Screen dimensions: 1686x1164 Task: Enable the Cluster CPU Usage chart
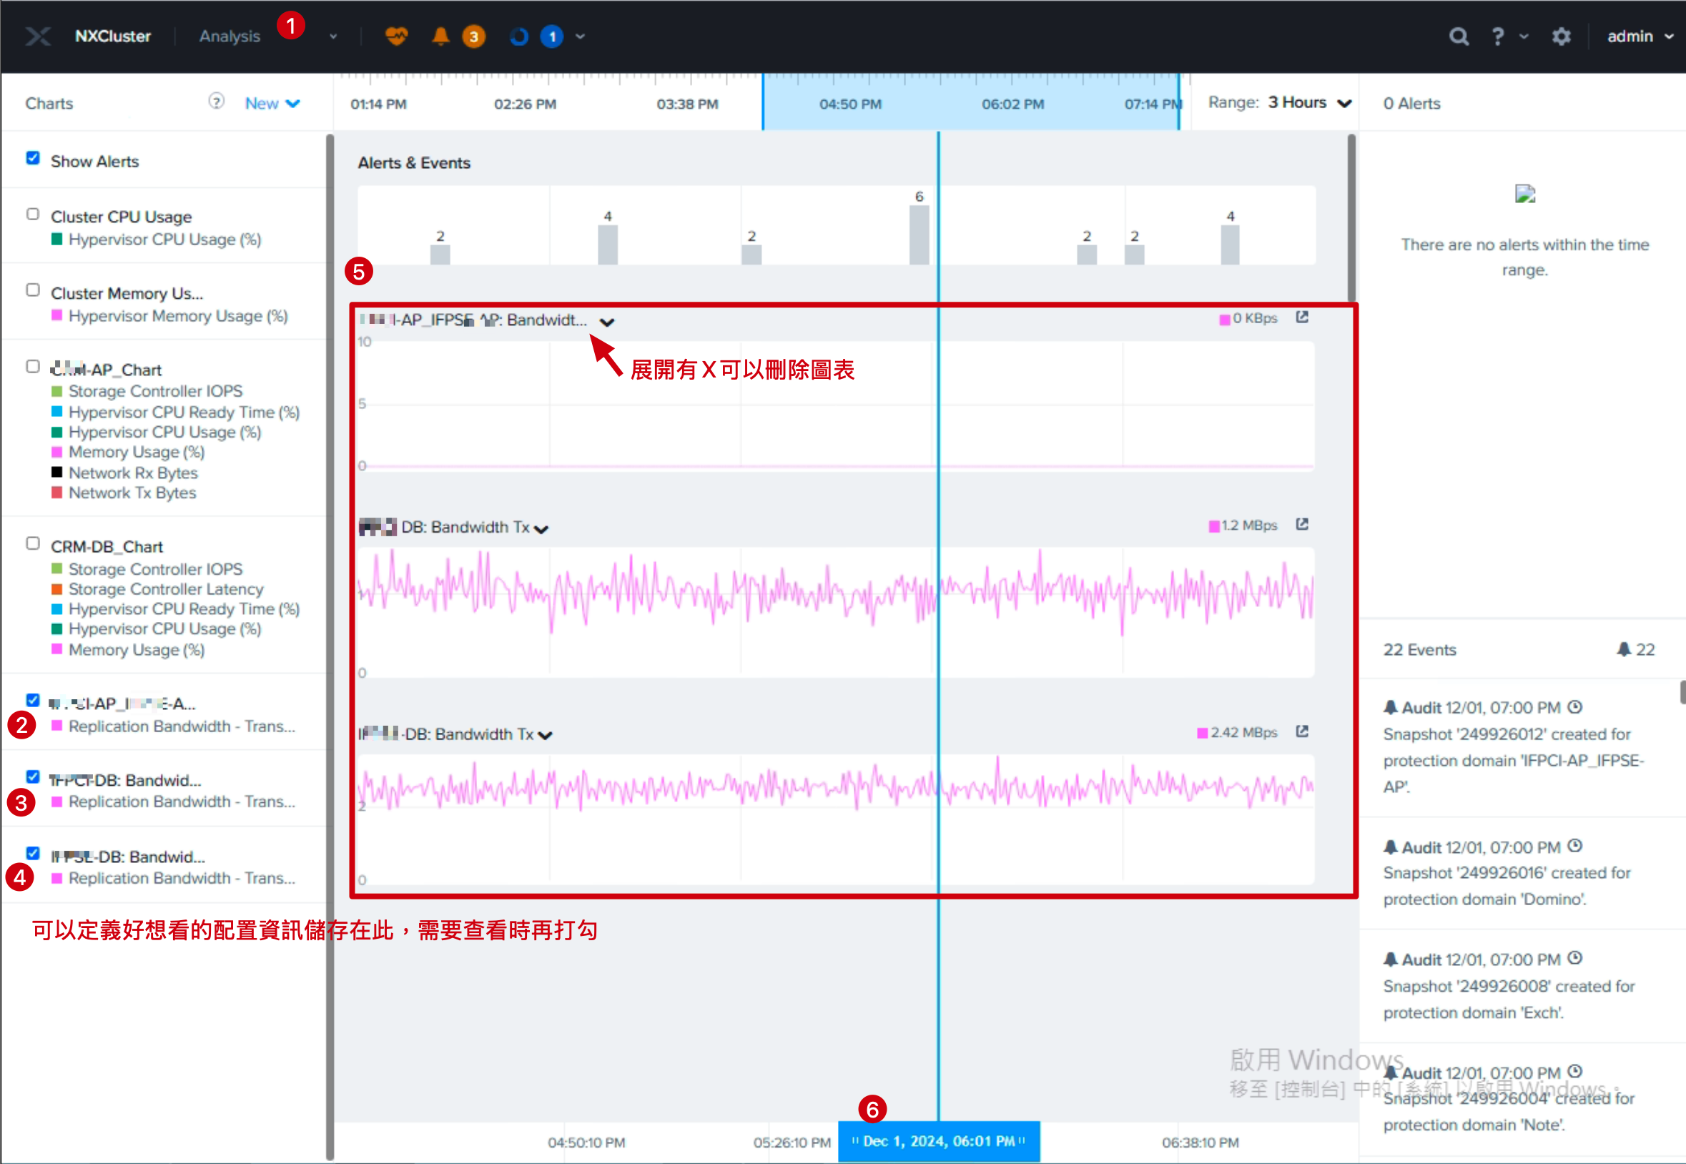point(33,214)
